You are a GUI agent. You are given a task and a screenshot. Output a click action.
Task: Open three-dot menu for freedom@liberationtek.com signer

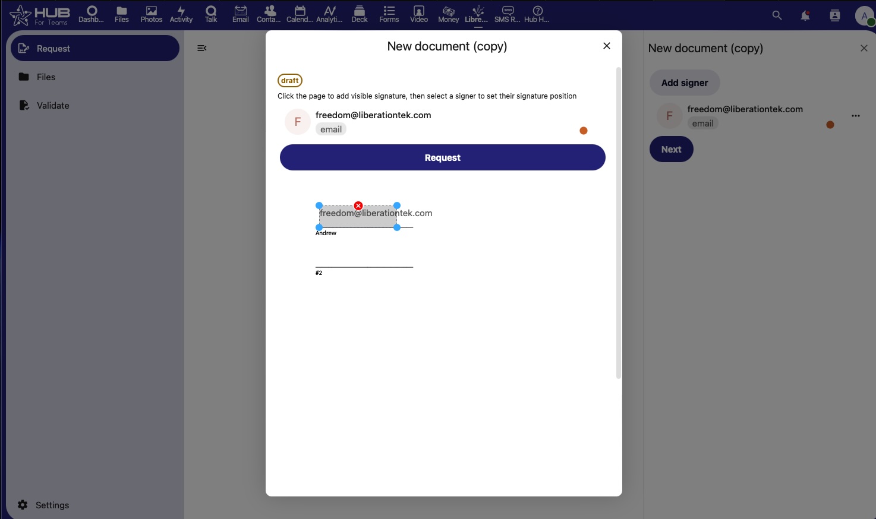coord(856,116)
